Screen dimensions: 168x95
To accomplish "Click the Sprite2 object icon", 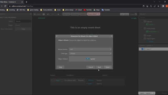I will click(87, 59).
